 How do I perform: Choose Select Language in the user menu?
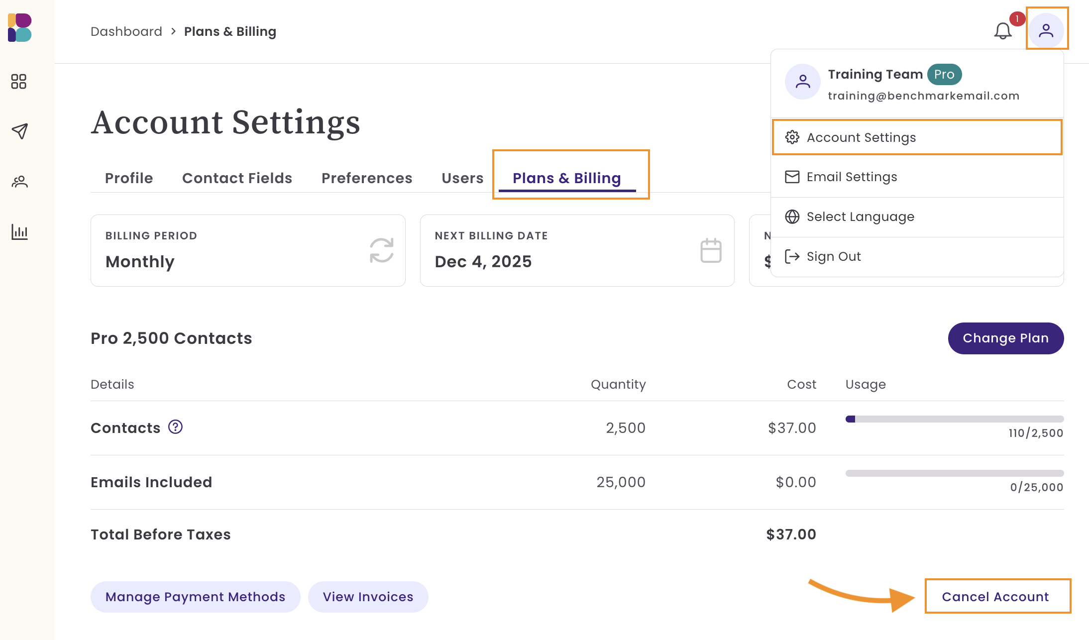pos(860,216)
